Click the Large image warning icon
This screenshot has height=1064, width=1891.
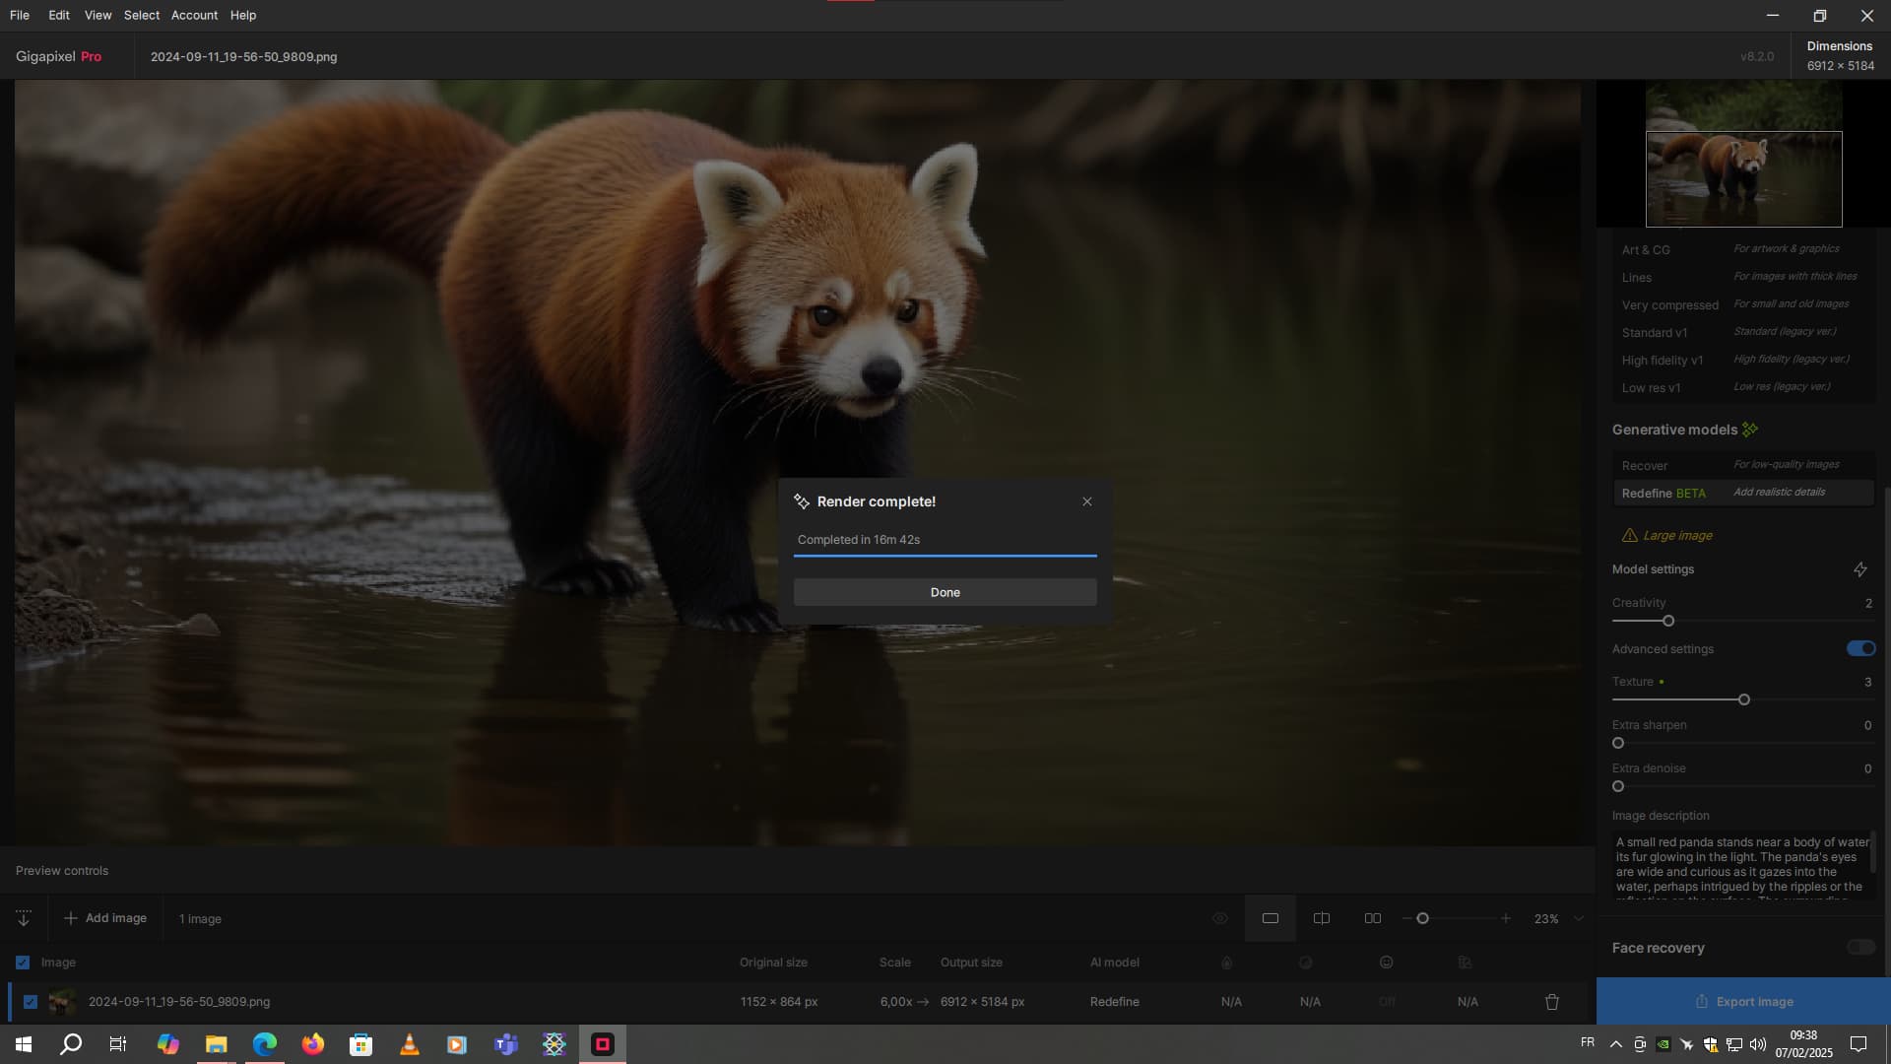click(1629, 535)
